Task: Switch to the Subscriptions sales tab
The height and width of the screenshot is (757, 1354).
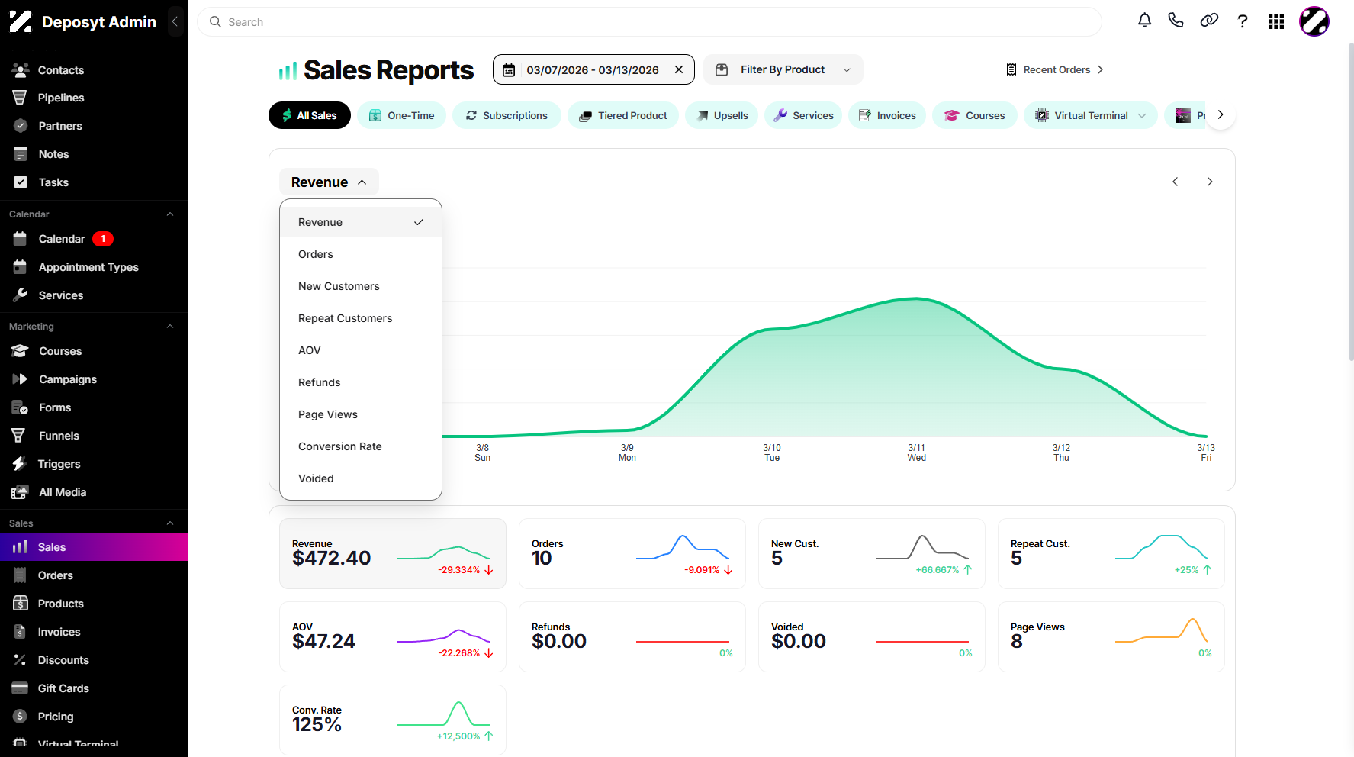Action: [507, 115]
